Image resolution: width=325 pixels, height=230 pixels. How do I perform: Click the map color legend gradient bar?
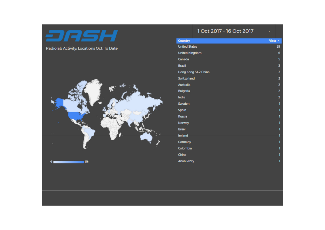click(69, 162)
